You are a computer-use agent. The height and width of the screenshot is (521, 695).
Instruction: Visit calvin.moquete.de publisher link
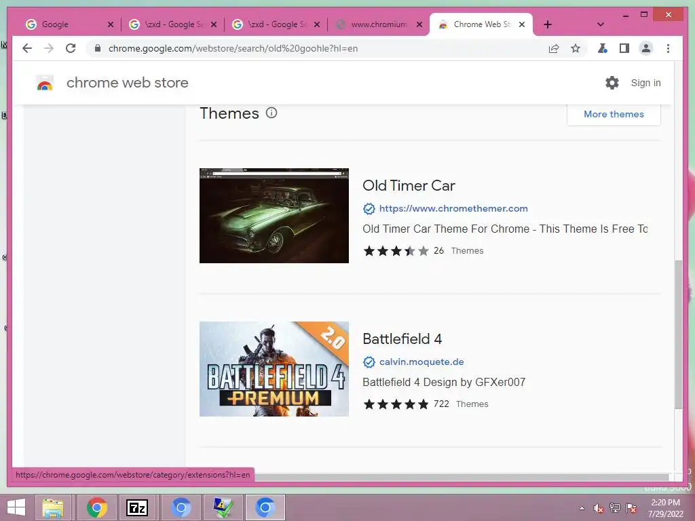pyautogui.click(x=421, y=362)
